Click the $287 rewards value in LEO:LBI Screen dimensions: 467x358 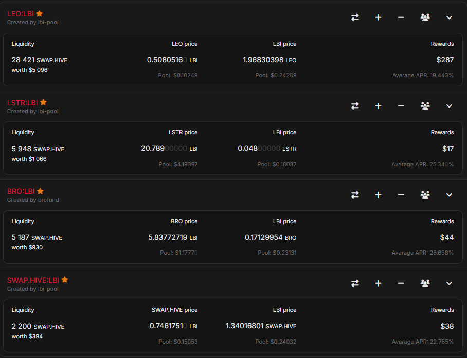[445, 60]
